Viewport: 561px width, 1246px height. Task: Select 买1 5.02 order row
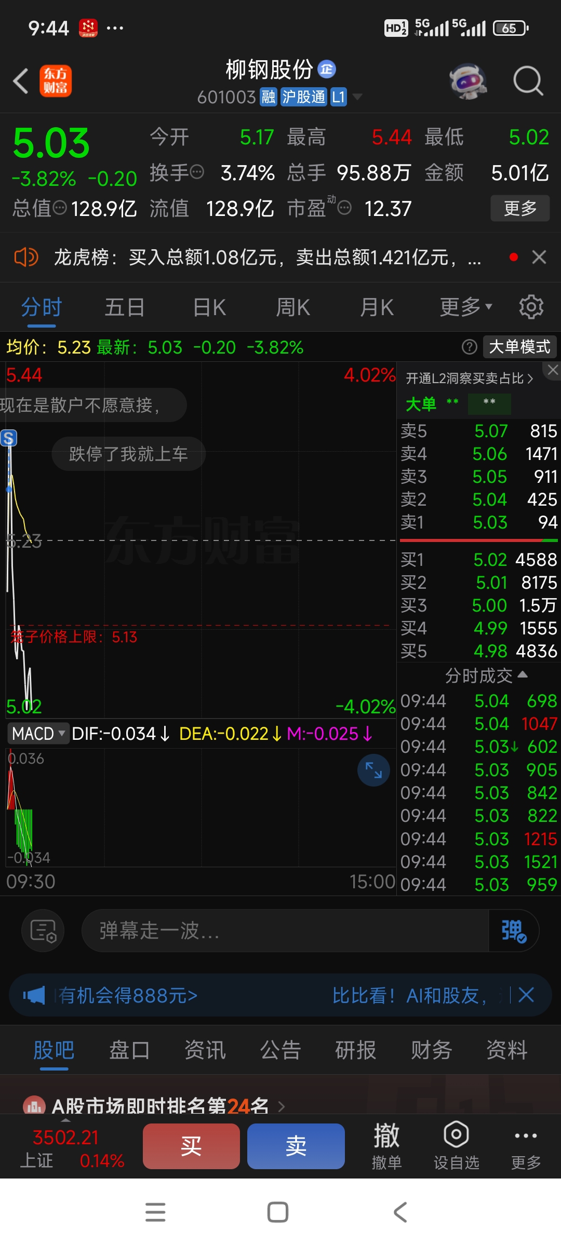[479, 560]
